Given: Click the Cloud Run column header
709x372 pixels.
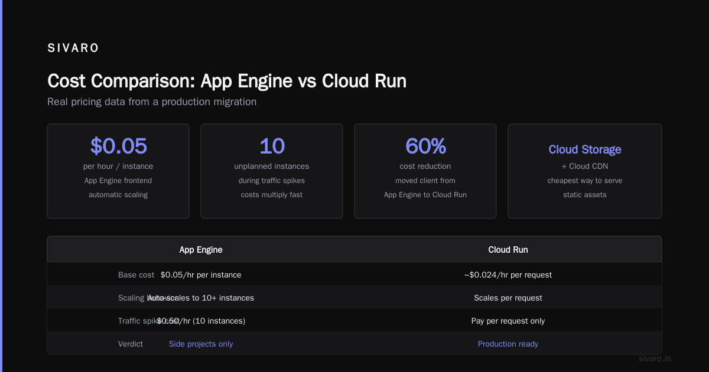Looking at the screenshot, I should coord(508,250).
